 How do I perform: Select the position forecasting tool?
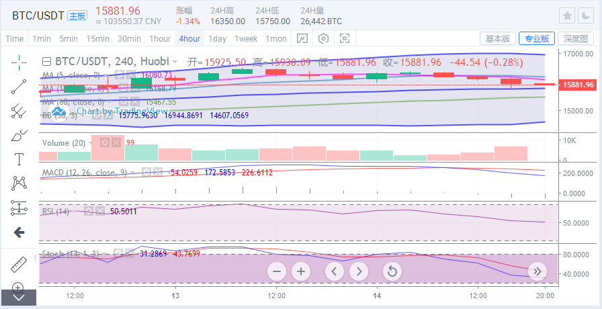coord(19,208)
